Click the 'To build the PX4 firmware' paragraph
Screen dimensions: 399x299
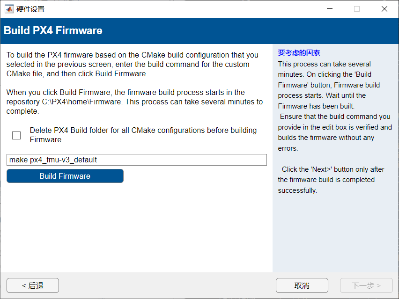(x=132, y=64)
